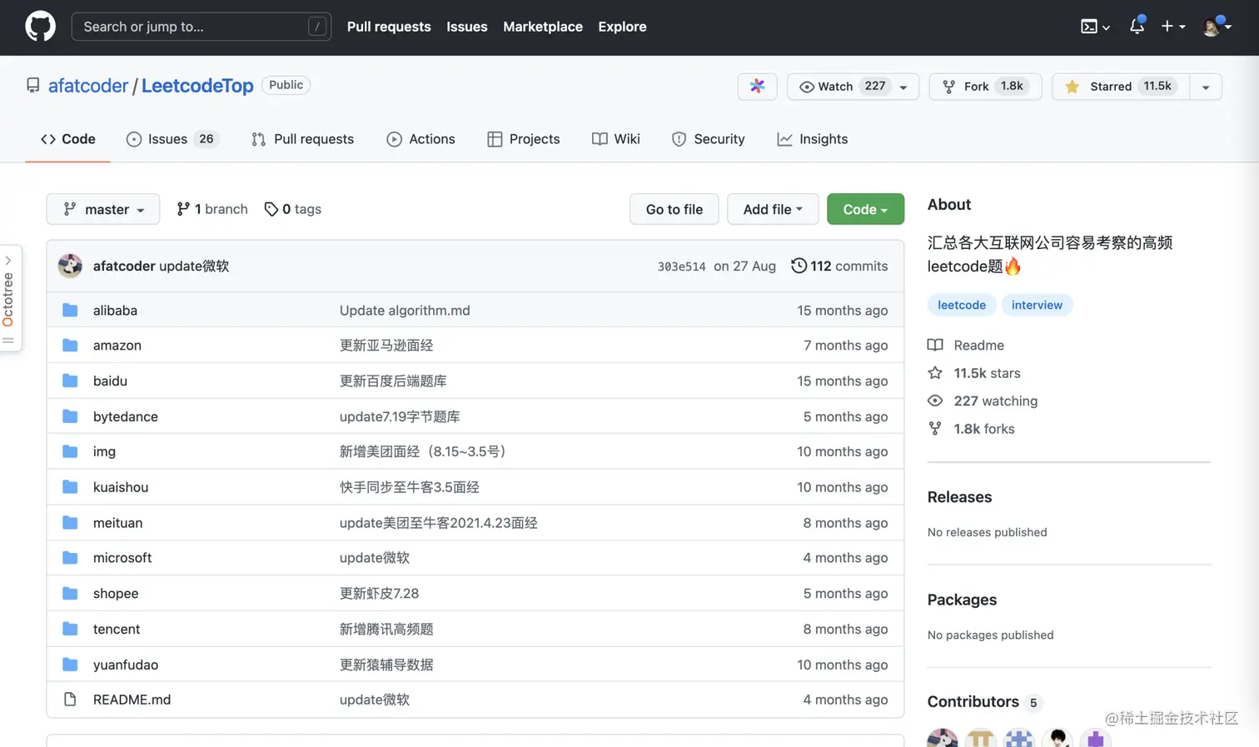Screen dimensions: 1259x747
Task: Open the README.md file
Action: coord(132,700)
